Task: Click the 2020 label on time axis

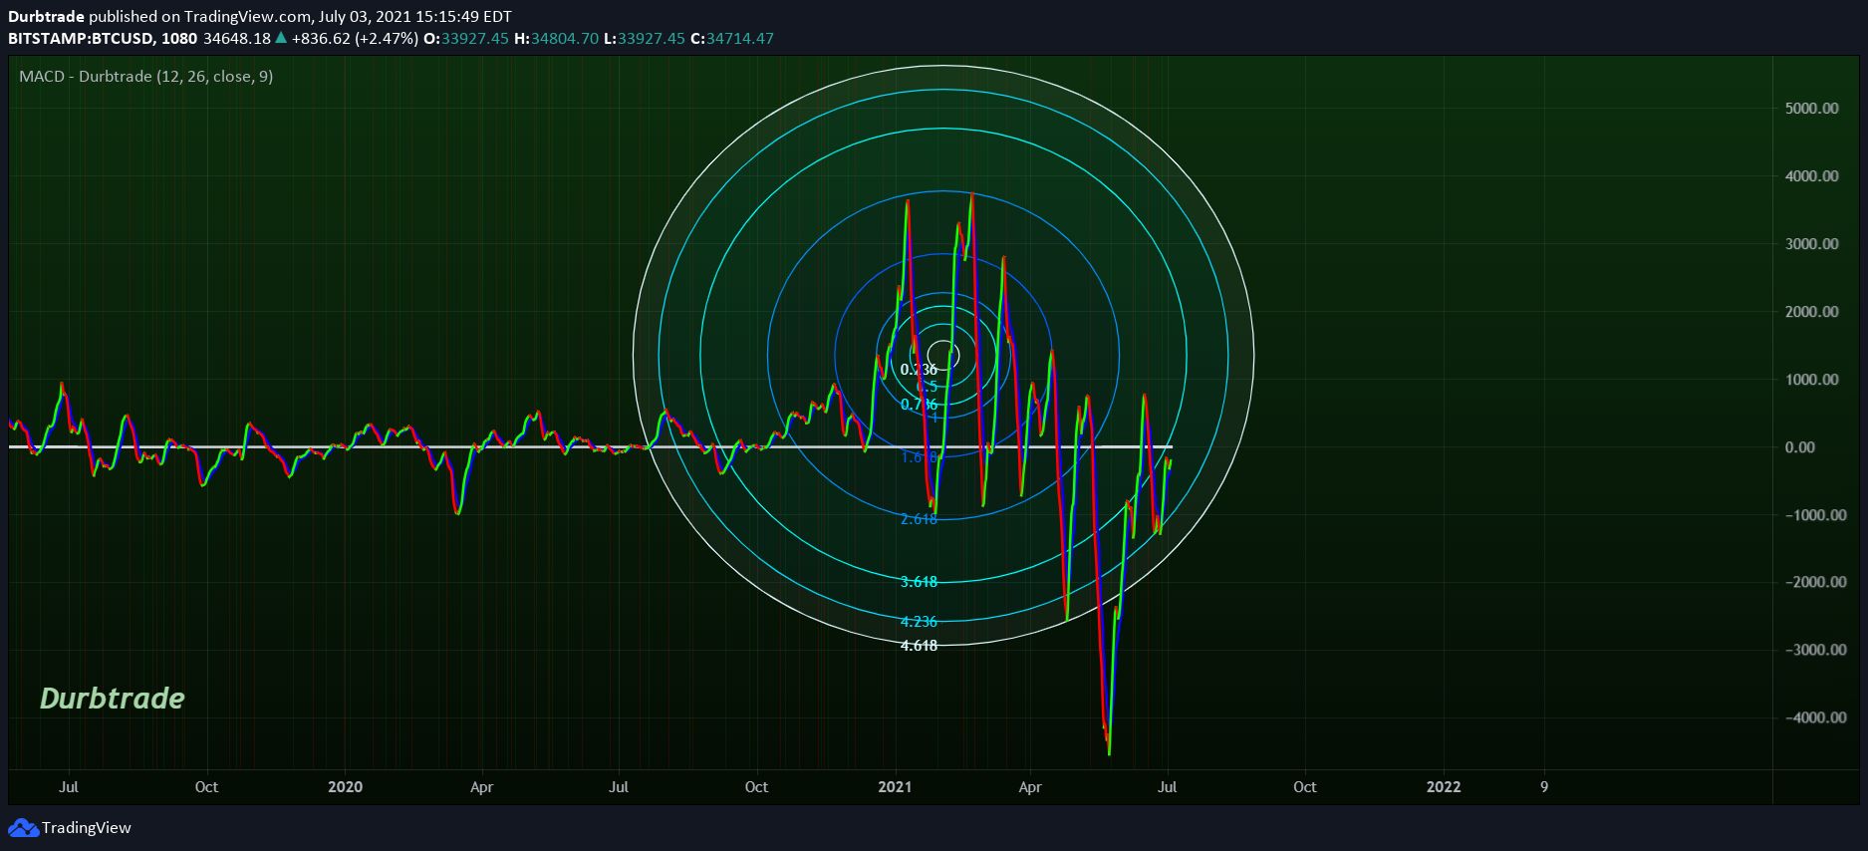Action: [345, 787]
